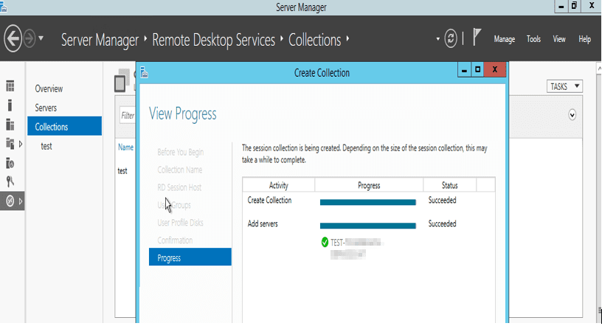Open the Manage menu
602x326 pixels.
(x=504, y=39)
